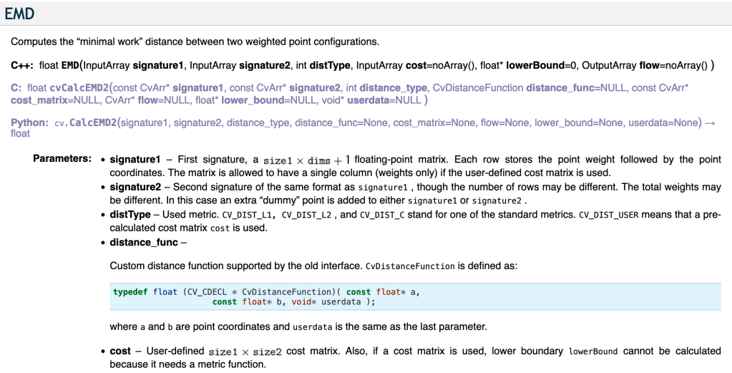Click the cost parameter bullet name
The image size is (732, 373).
120,351
